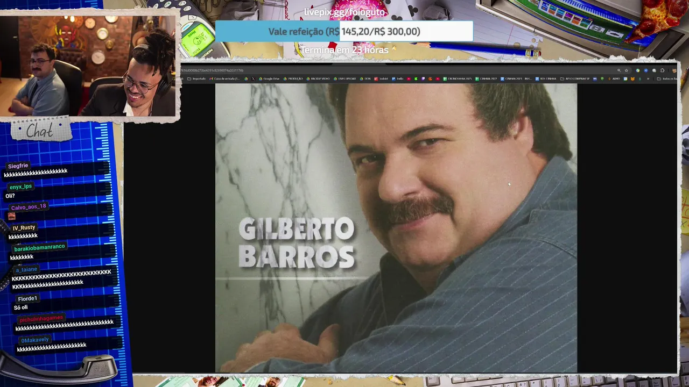
Task: Open the Google Drive bookmark
Action: click(x=269, y=78)
